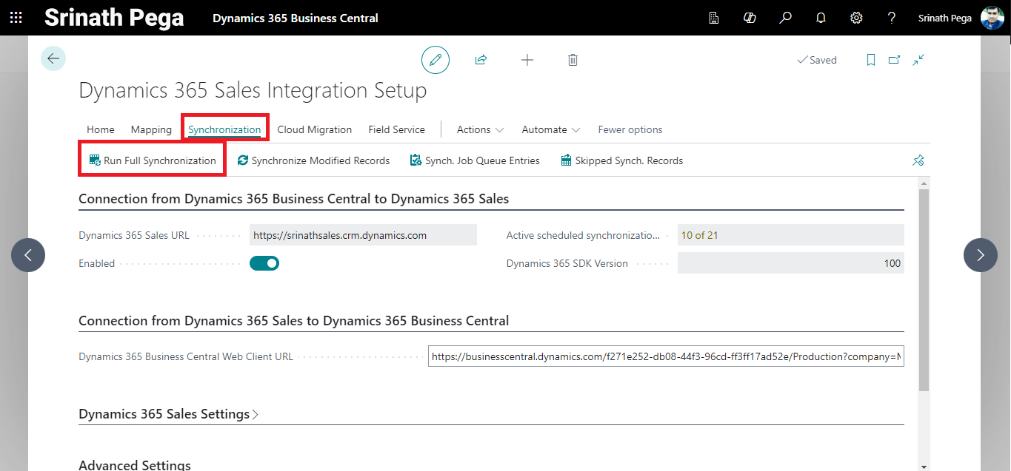Click the pencil edit icon
Viewport: 1011px width, 471px height.
coord(436,60)
